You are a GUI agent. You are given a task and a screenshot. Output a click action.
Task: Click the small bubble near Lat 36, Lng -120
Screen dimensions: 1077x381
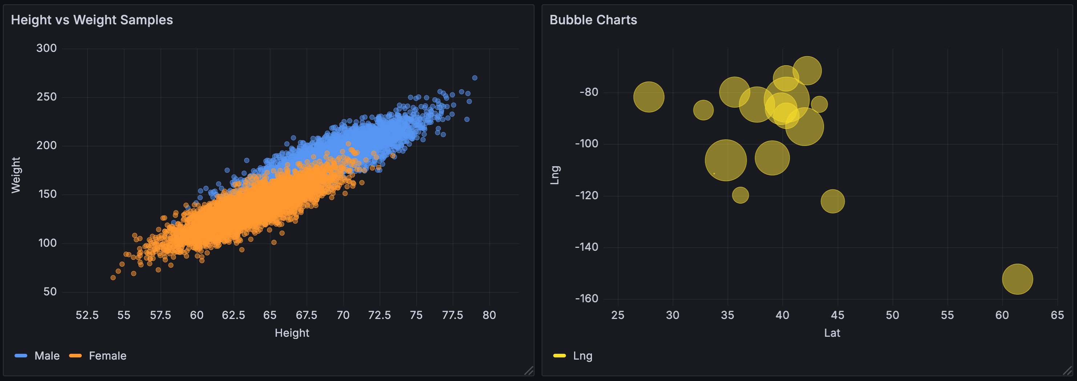pyautogui.click(x=740, y=195)
